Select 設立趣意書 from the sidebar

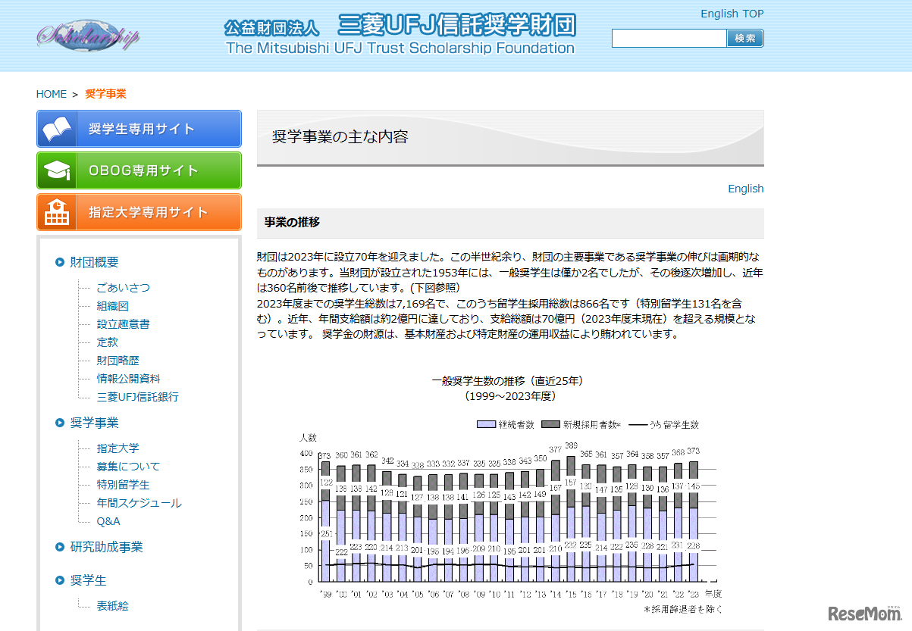pos(123,324)
